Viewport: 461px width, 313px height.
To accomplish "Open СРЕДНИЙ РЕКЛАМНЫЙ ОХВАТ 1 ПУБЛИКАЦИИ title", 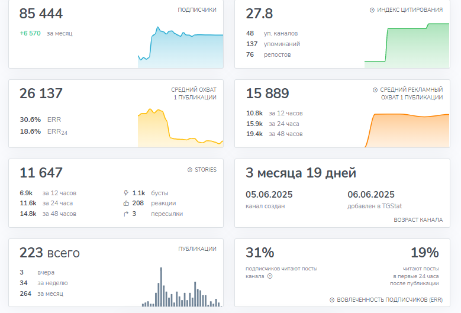I will click(x=411, y=93).
